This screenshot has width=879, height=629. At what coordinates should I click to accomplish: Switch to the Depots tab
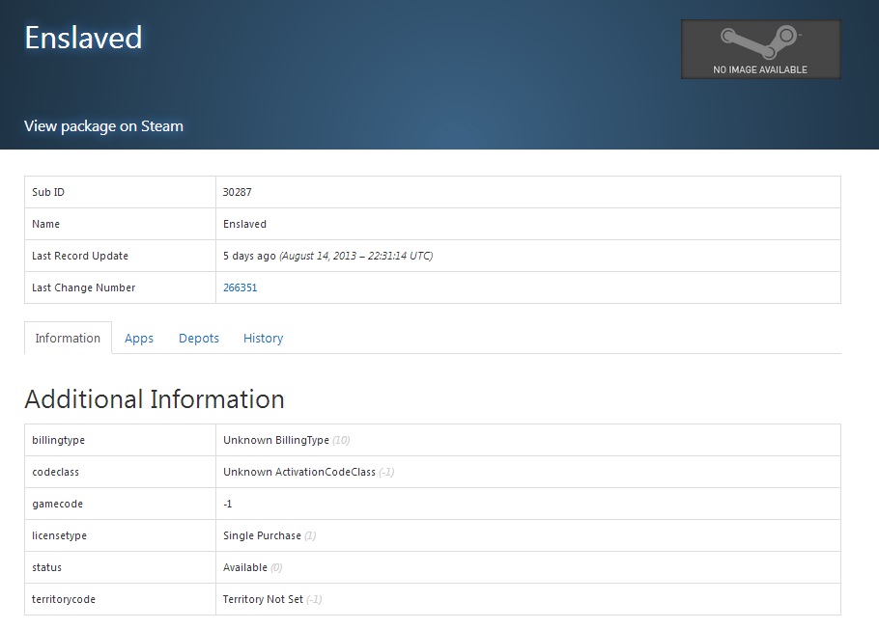(x=199, y=339)
